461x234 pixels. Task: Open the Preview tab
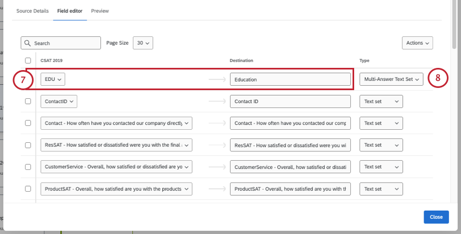coord(100,11)
